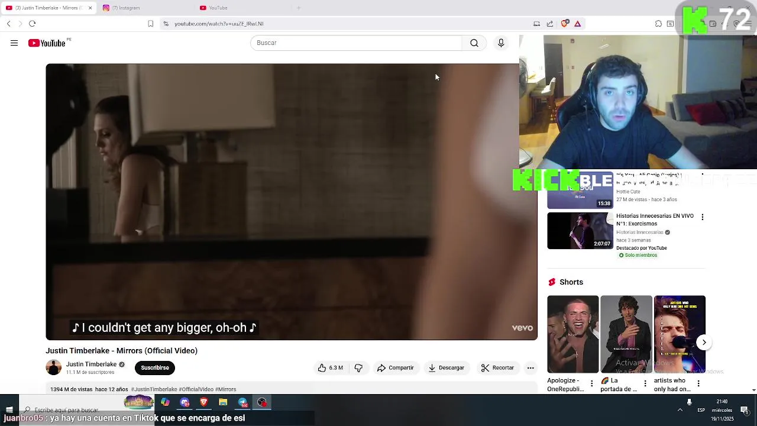Image resolution: width=757 pixels, height=426 pixels.
Task: Open Brave browser taskbar icon
Action: coord(204,402)
